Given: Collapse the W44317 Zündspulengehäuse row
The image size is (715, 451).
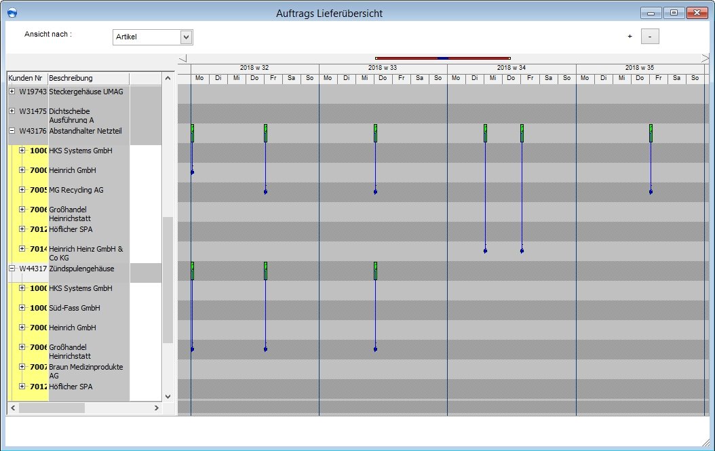Looking at the screenshot, I should pos(12,268).
